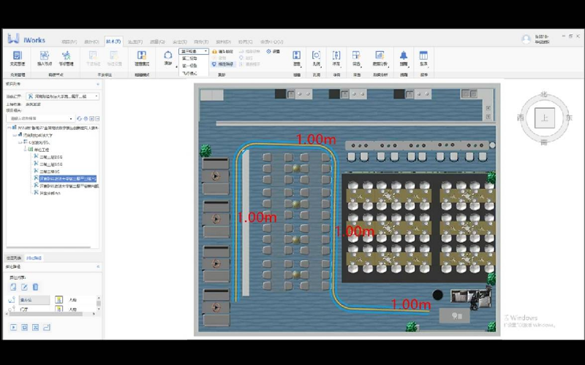The width and height of the screenshot is (585, 365).
Task: Click the second playback icon beside play
Action: [x=25, y=327]
